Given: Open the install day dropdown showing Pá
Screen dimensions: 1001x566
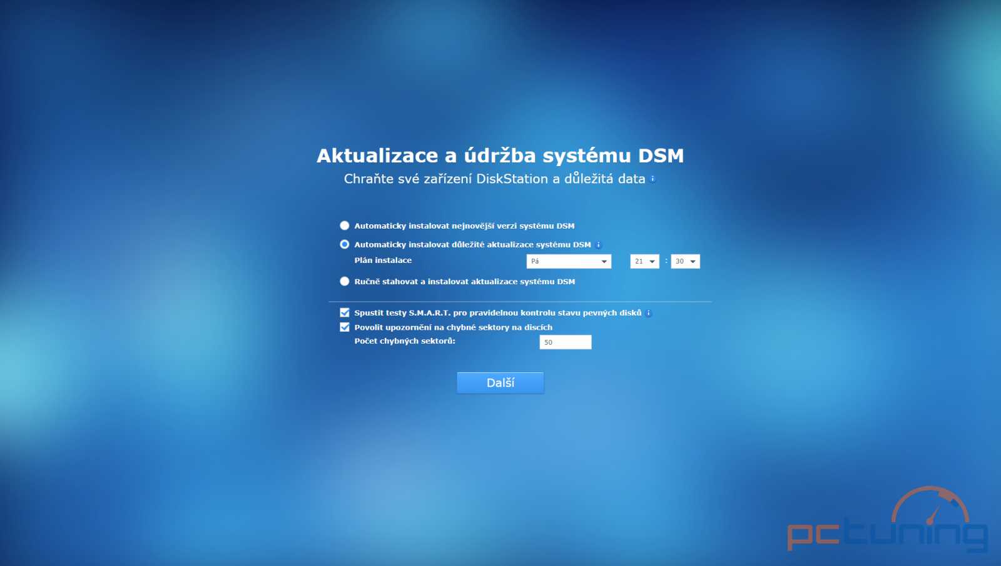Looking at the screenshot, I should (569, 261).
